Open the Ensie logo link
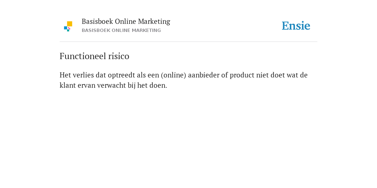This screenshot has height=188, width=377. (296, 26)
